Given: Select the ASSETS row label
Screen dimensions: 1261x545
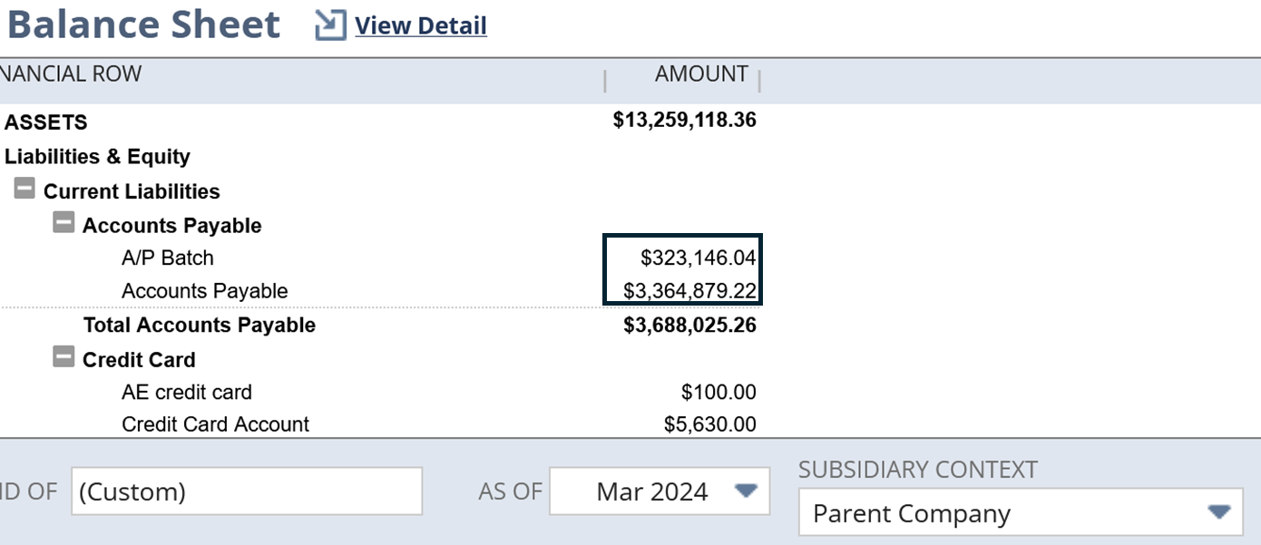Looking at the screenshot, I should click(46, 122).
